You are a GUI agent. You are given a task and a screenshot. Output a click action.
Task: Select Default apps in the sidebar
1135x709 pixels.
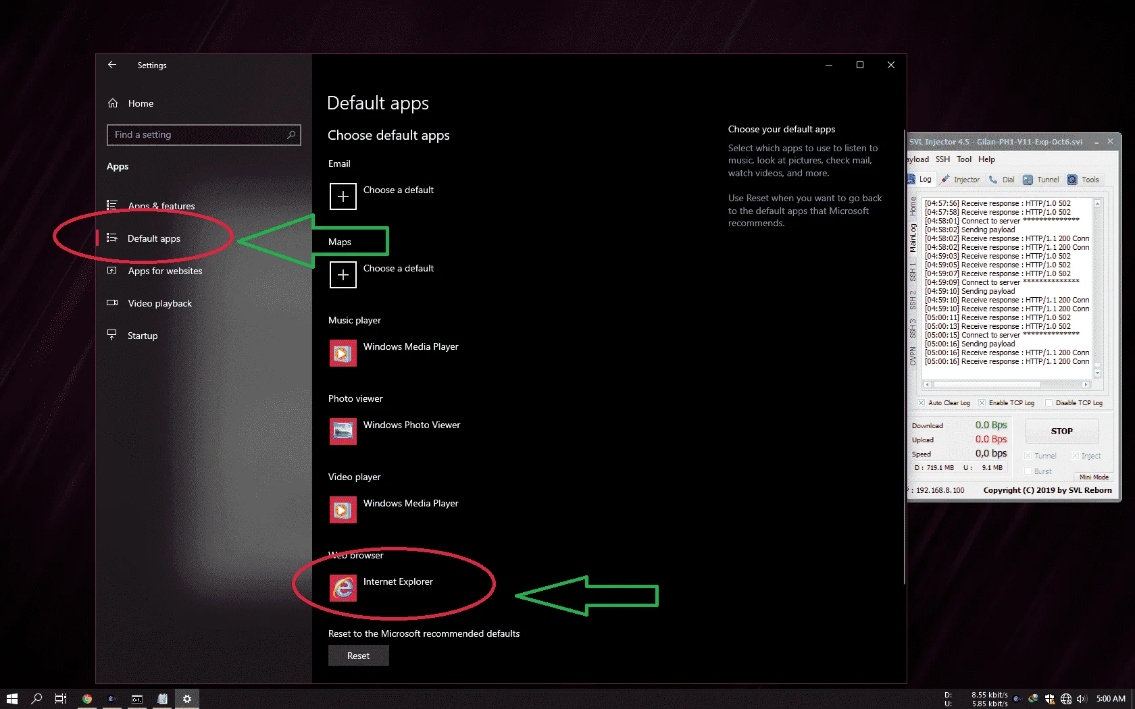click(154, 238)
